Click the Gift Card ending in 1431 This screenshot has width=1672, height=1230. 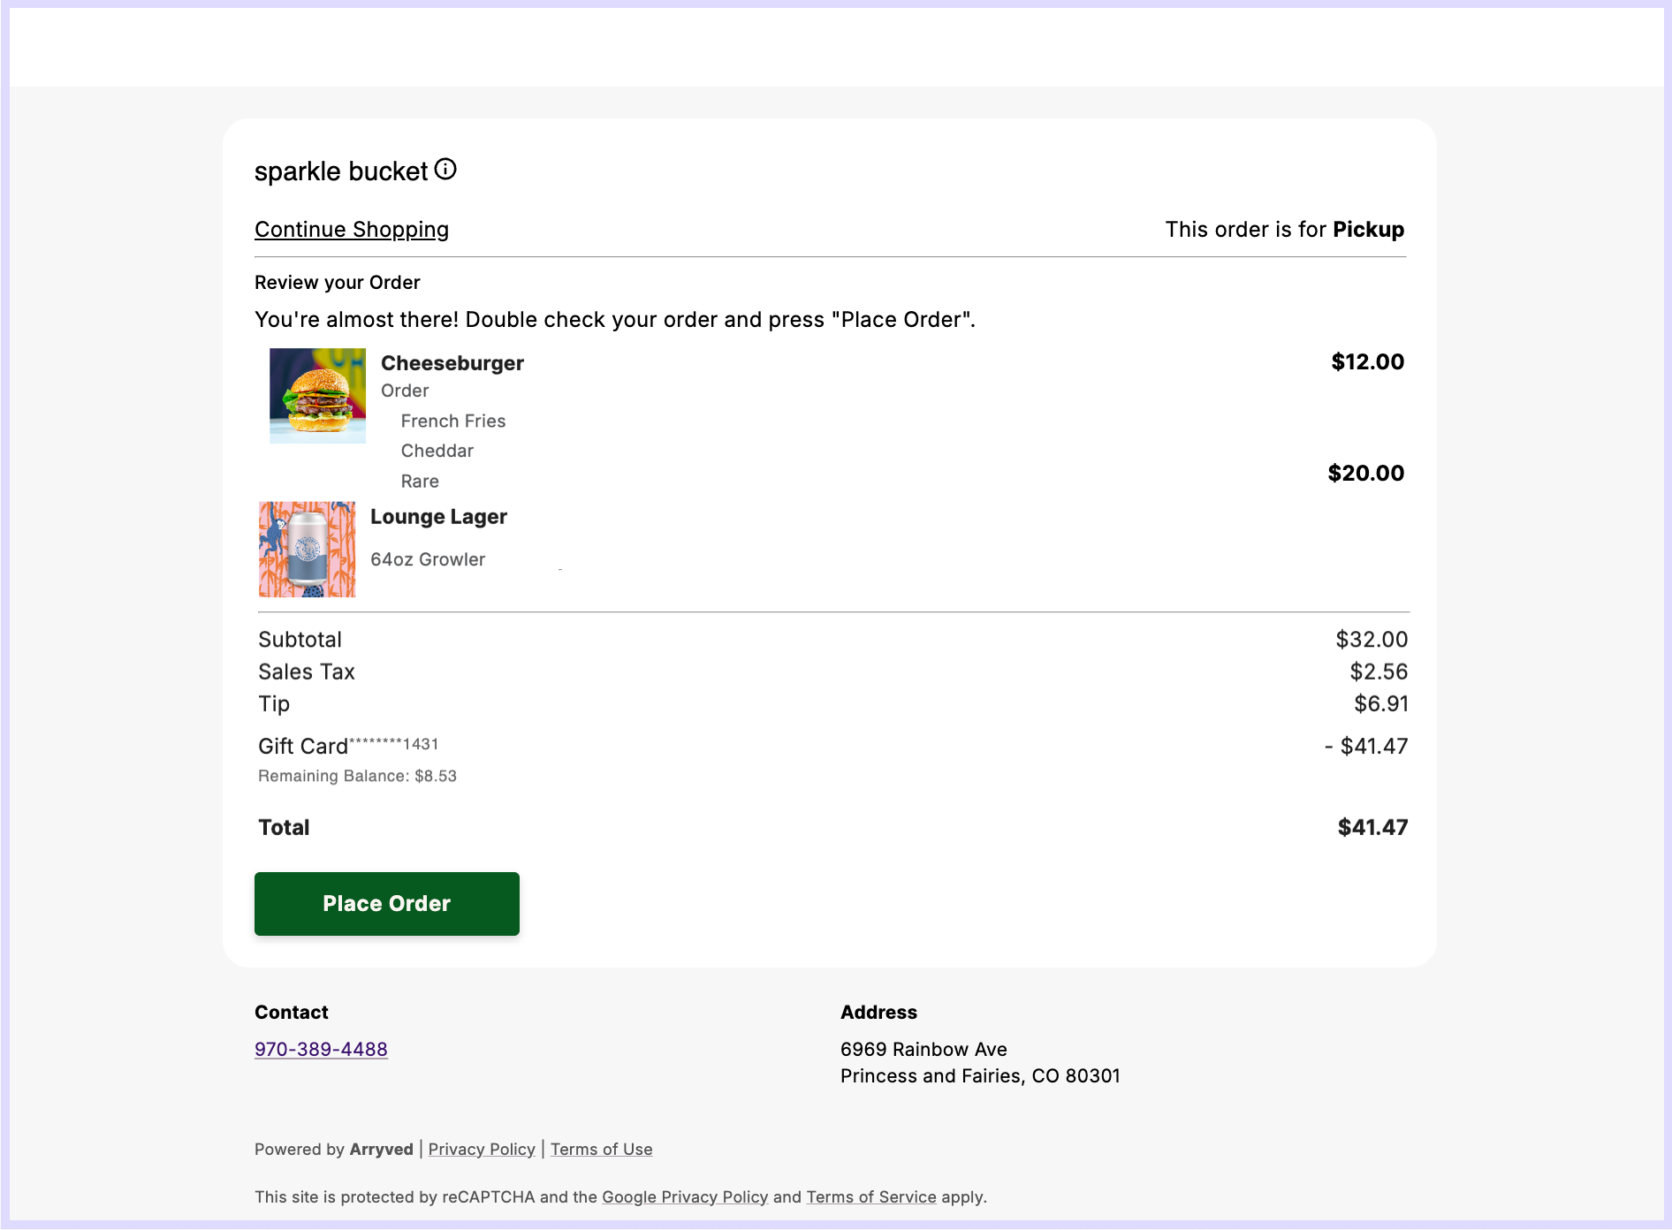[x=348, y=747]
